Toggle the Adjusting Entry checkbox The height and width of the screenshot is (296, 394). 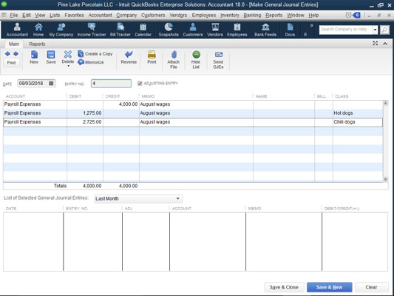pos(140,84)
